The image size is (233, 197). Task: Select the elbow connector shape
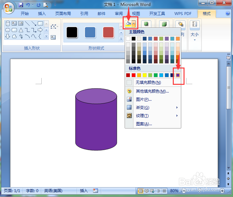click(x=27, y=30)
